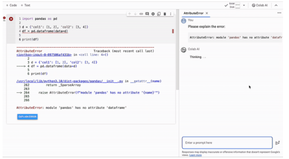
Task: Move cell down using arrow icon
Action: point(135,14)
